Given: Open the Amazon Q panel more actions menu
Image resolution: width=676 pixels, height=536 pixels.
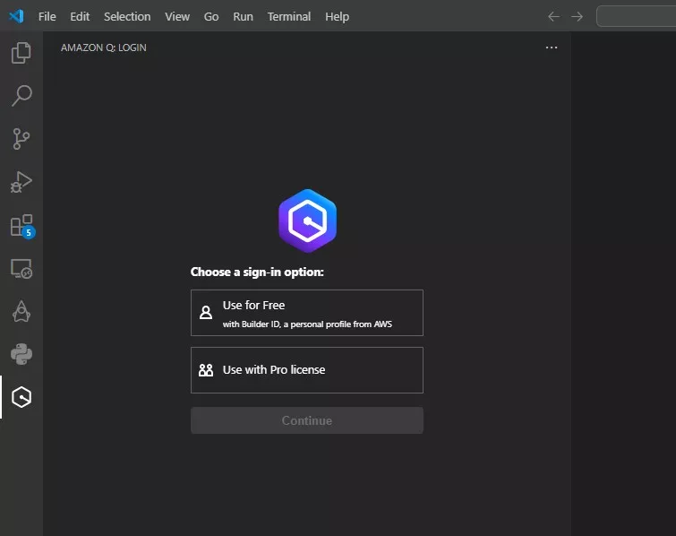Looking at the screenshot, I should (x=552, y=48).
